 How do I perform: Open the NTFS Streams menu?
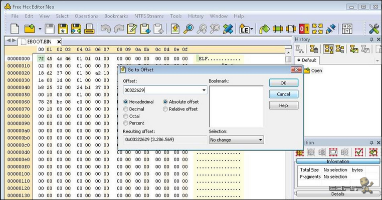click(x=149, y=16)
